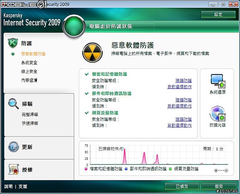
Task: Open 支援 support link
Action: tap(23, 187)
